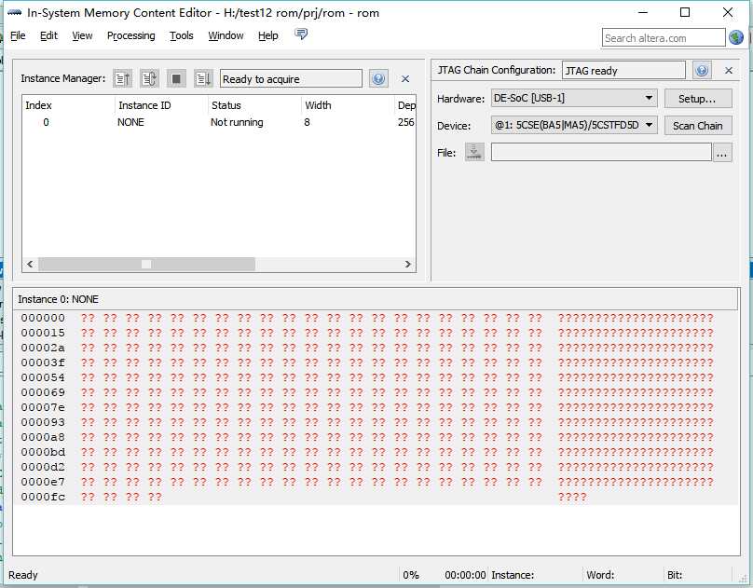Click the Search altera.com field
753x588 pixels.
coord(664,37)
